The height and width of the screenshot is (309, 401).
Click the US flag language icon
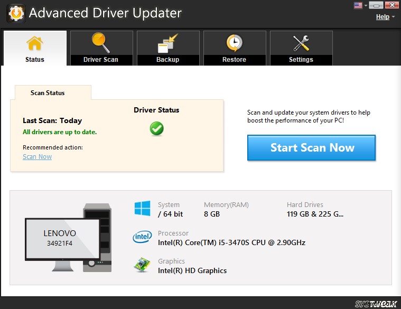(x=358, y=5)
